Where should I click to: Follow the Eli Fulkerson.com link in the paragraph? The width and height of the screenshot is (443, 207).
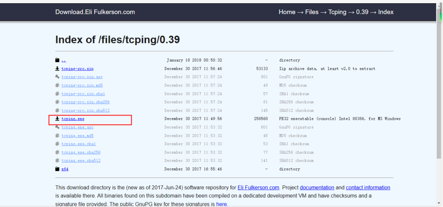tap(258, 187)
